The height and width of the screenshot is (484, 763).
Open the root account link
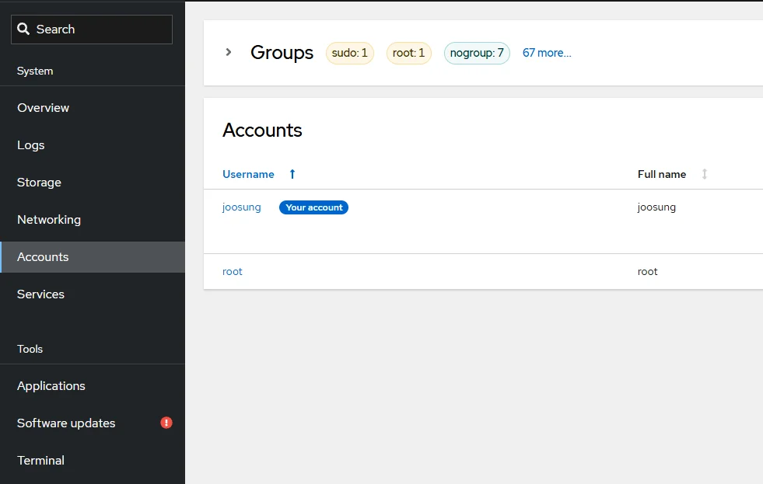232,272
